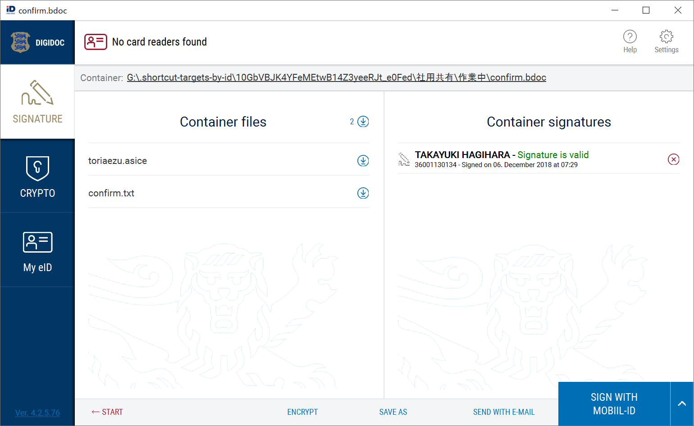The height and width of the screenshot is (426, 694).
Task: Click Encrypt action
Action: pyautogui.click(x=302, y=412)
